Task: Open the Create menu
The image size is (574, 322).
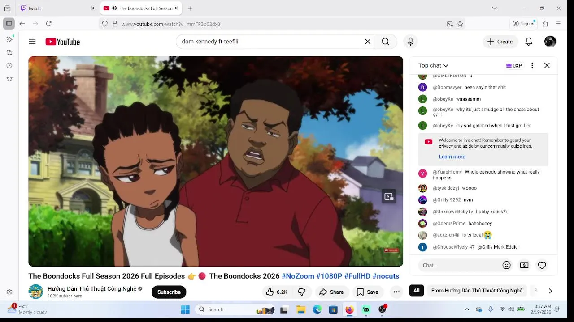Action: pyautogui.click(x=500, y=42)
